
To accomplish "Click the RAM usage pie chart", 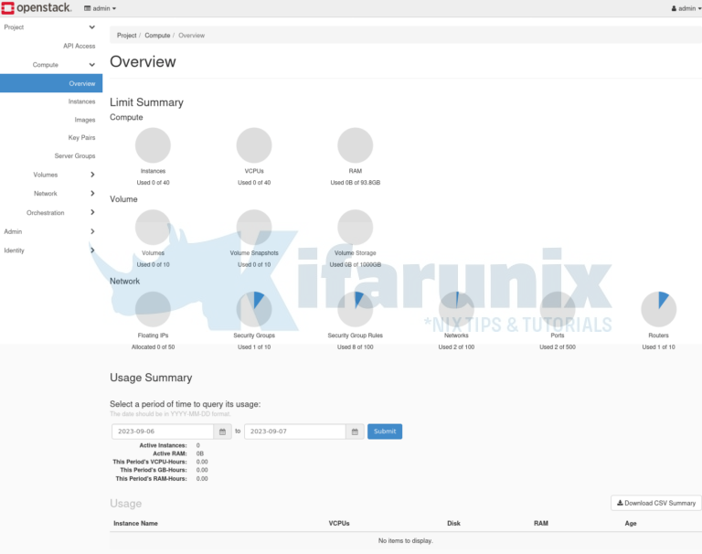I will point(356,145).
